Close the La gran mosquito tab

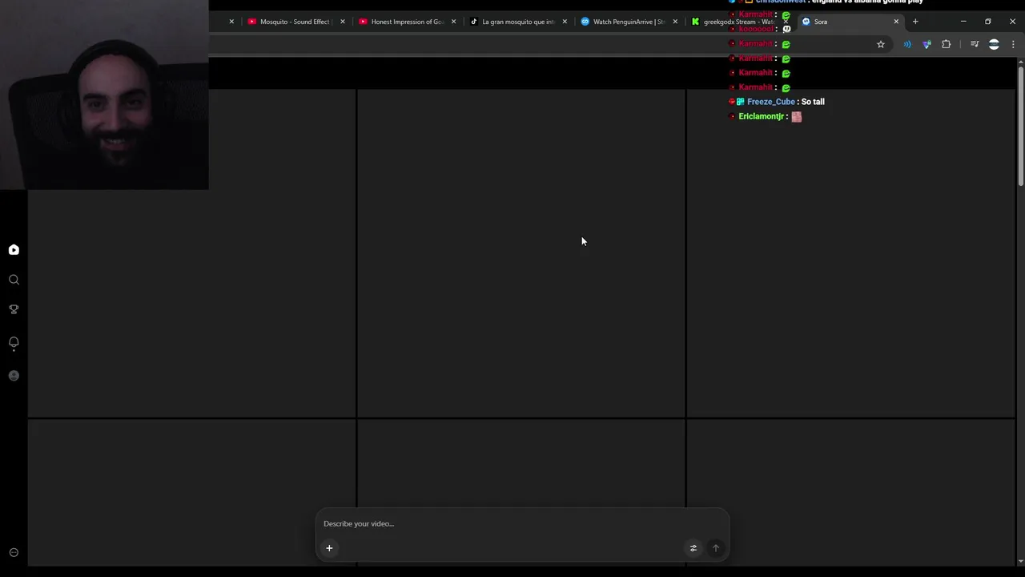pyautogui.click(x=565, y=22)
